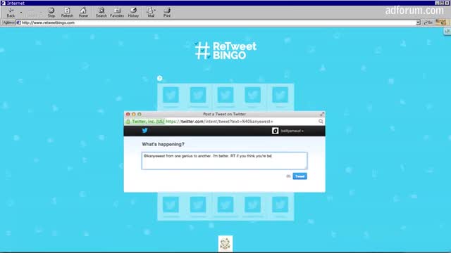Click inside the What's happening text box
Image resolution: width=451 pixels, height=253 pixels.
224,161
